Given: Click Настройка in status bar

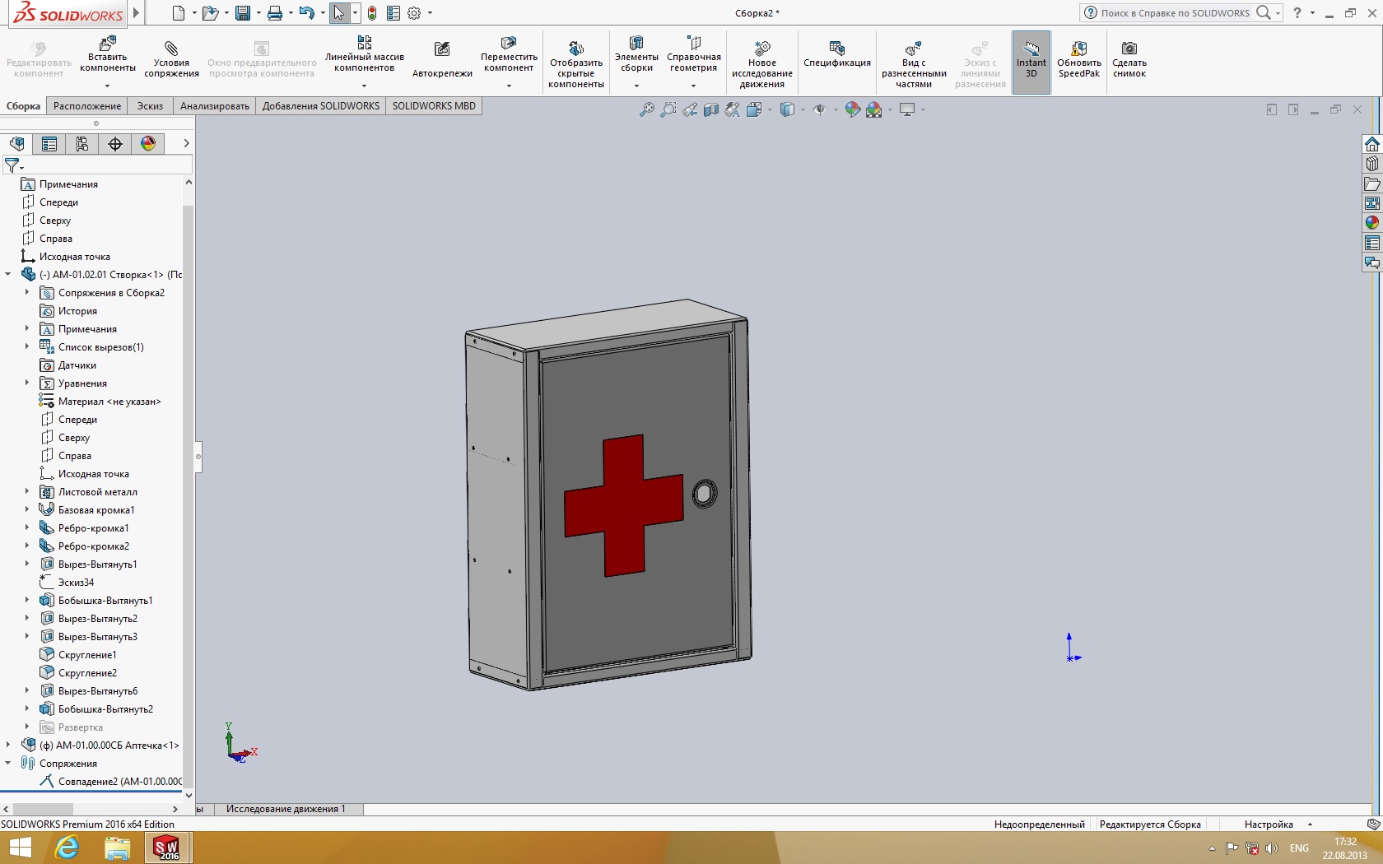Looking at the screenshot, I should click(x=1269, y=825).
